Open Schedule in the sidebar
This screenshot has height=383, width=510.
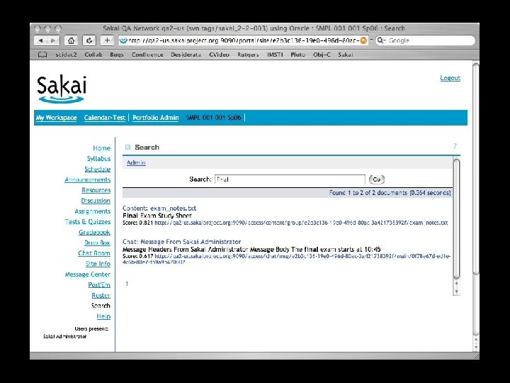click(98, 169)
